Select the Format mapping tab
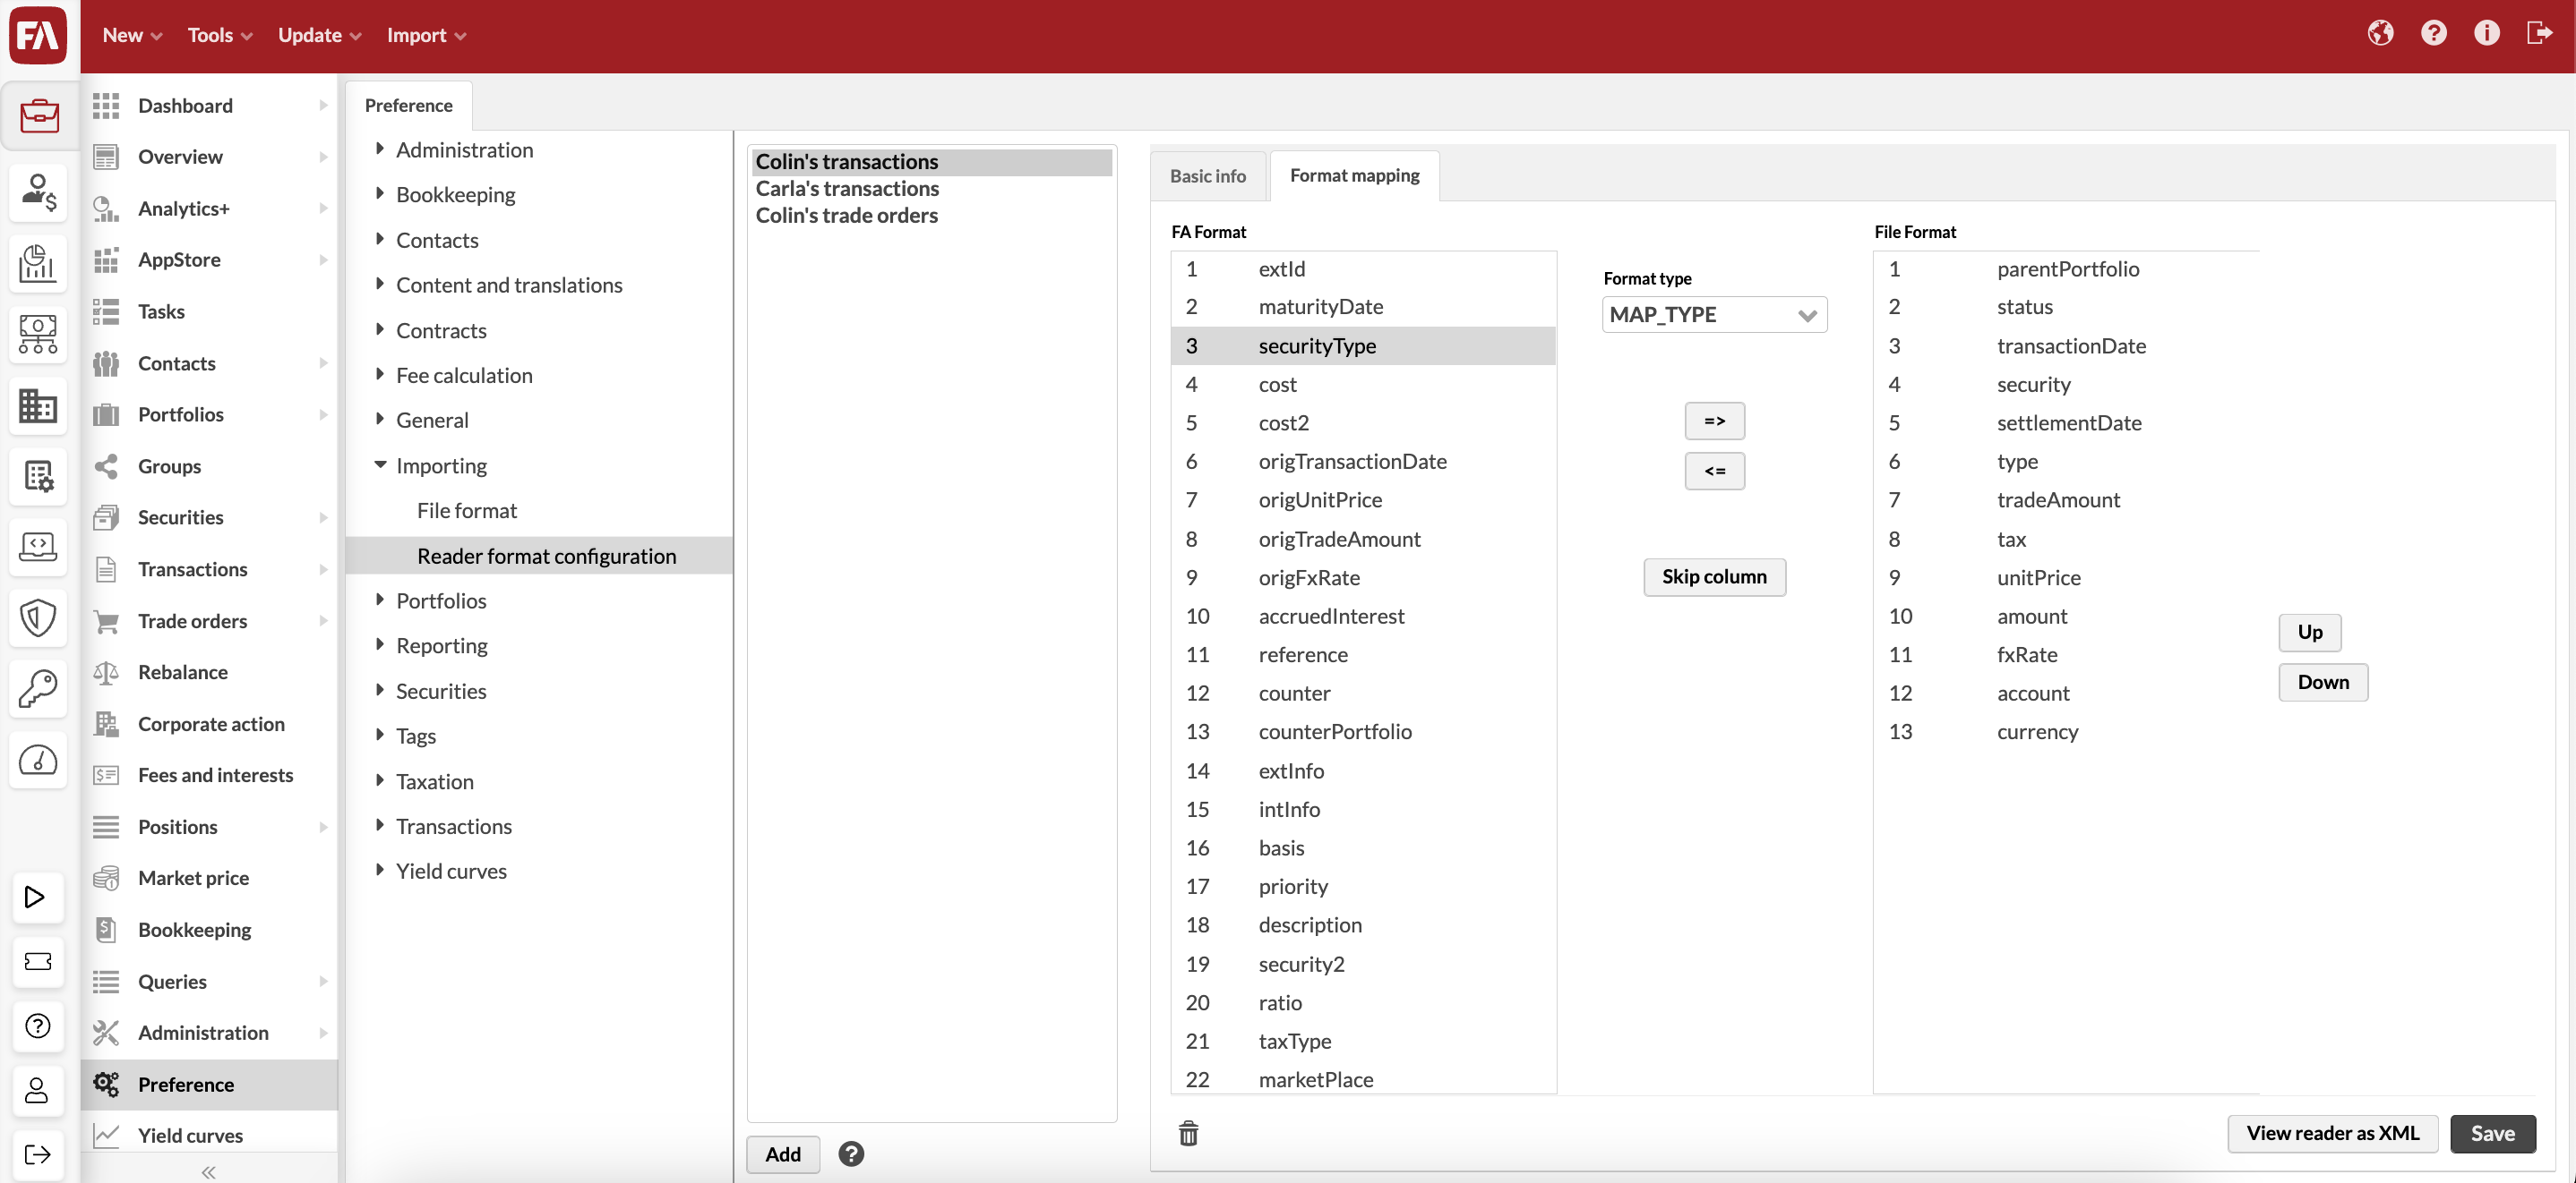Screen dimensions: 2576x1183 [x=1354, y=176]
